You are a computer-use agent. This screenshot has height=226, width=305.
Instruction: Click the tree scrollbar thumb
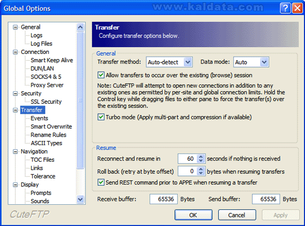[81, 100]
